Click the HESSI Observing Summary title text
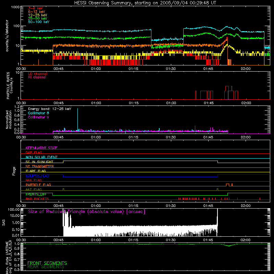 pos(145,3)
